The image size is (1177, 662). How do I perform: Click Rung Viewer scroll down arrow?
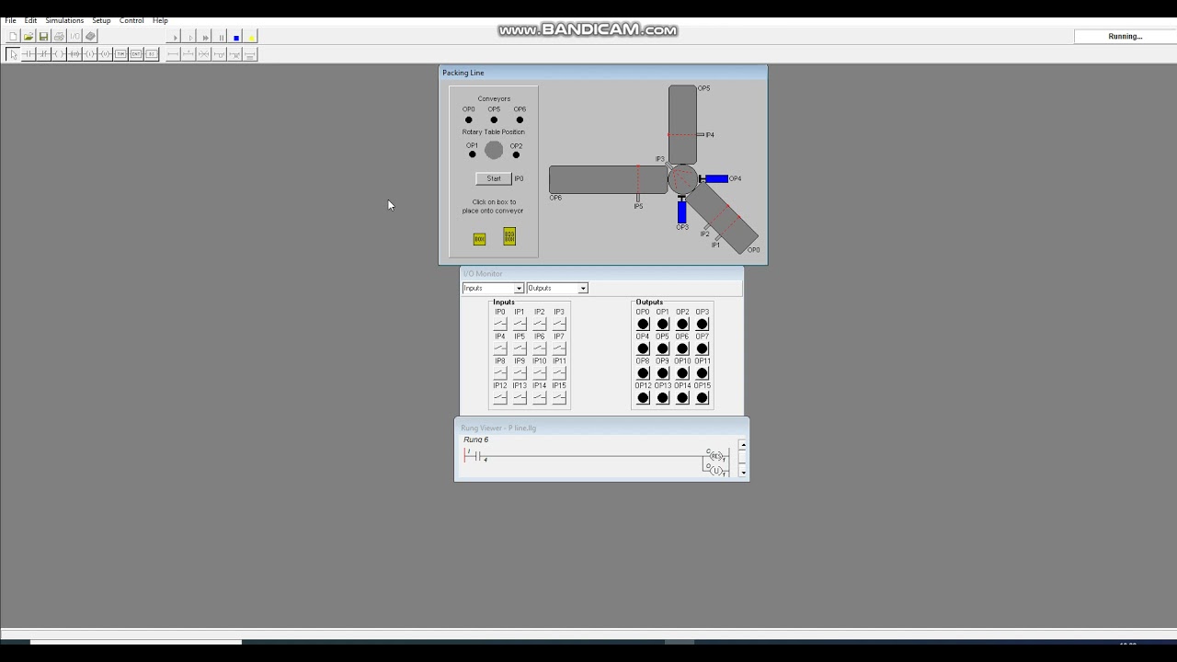(x=743, y=472)
